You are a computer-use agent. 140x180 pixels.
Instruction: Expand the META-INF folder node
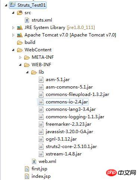(20, 57)
